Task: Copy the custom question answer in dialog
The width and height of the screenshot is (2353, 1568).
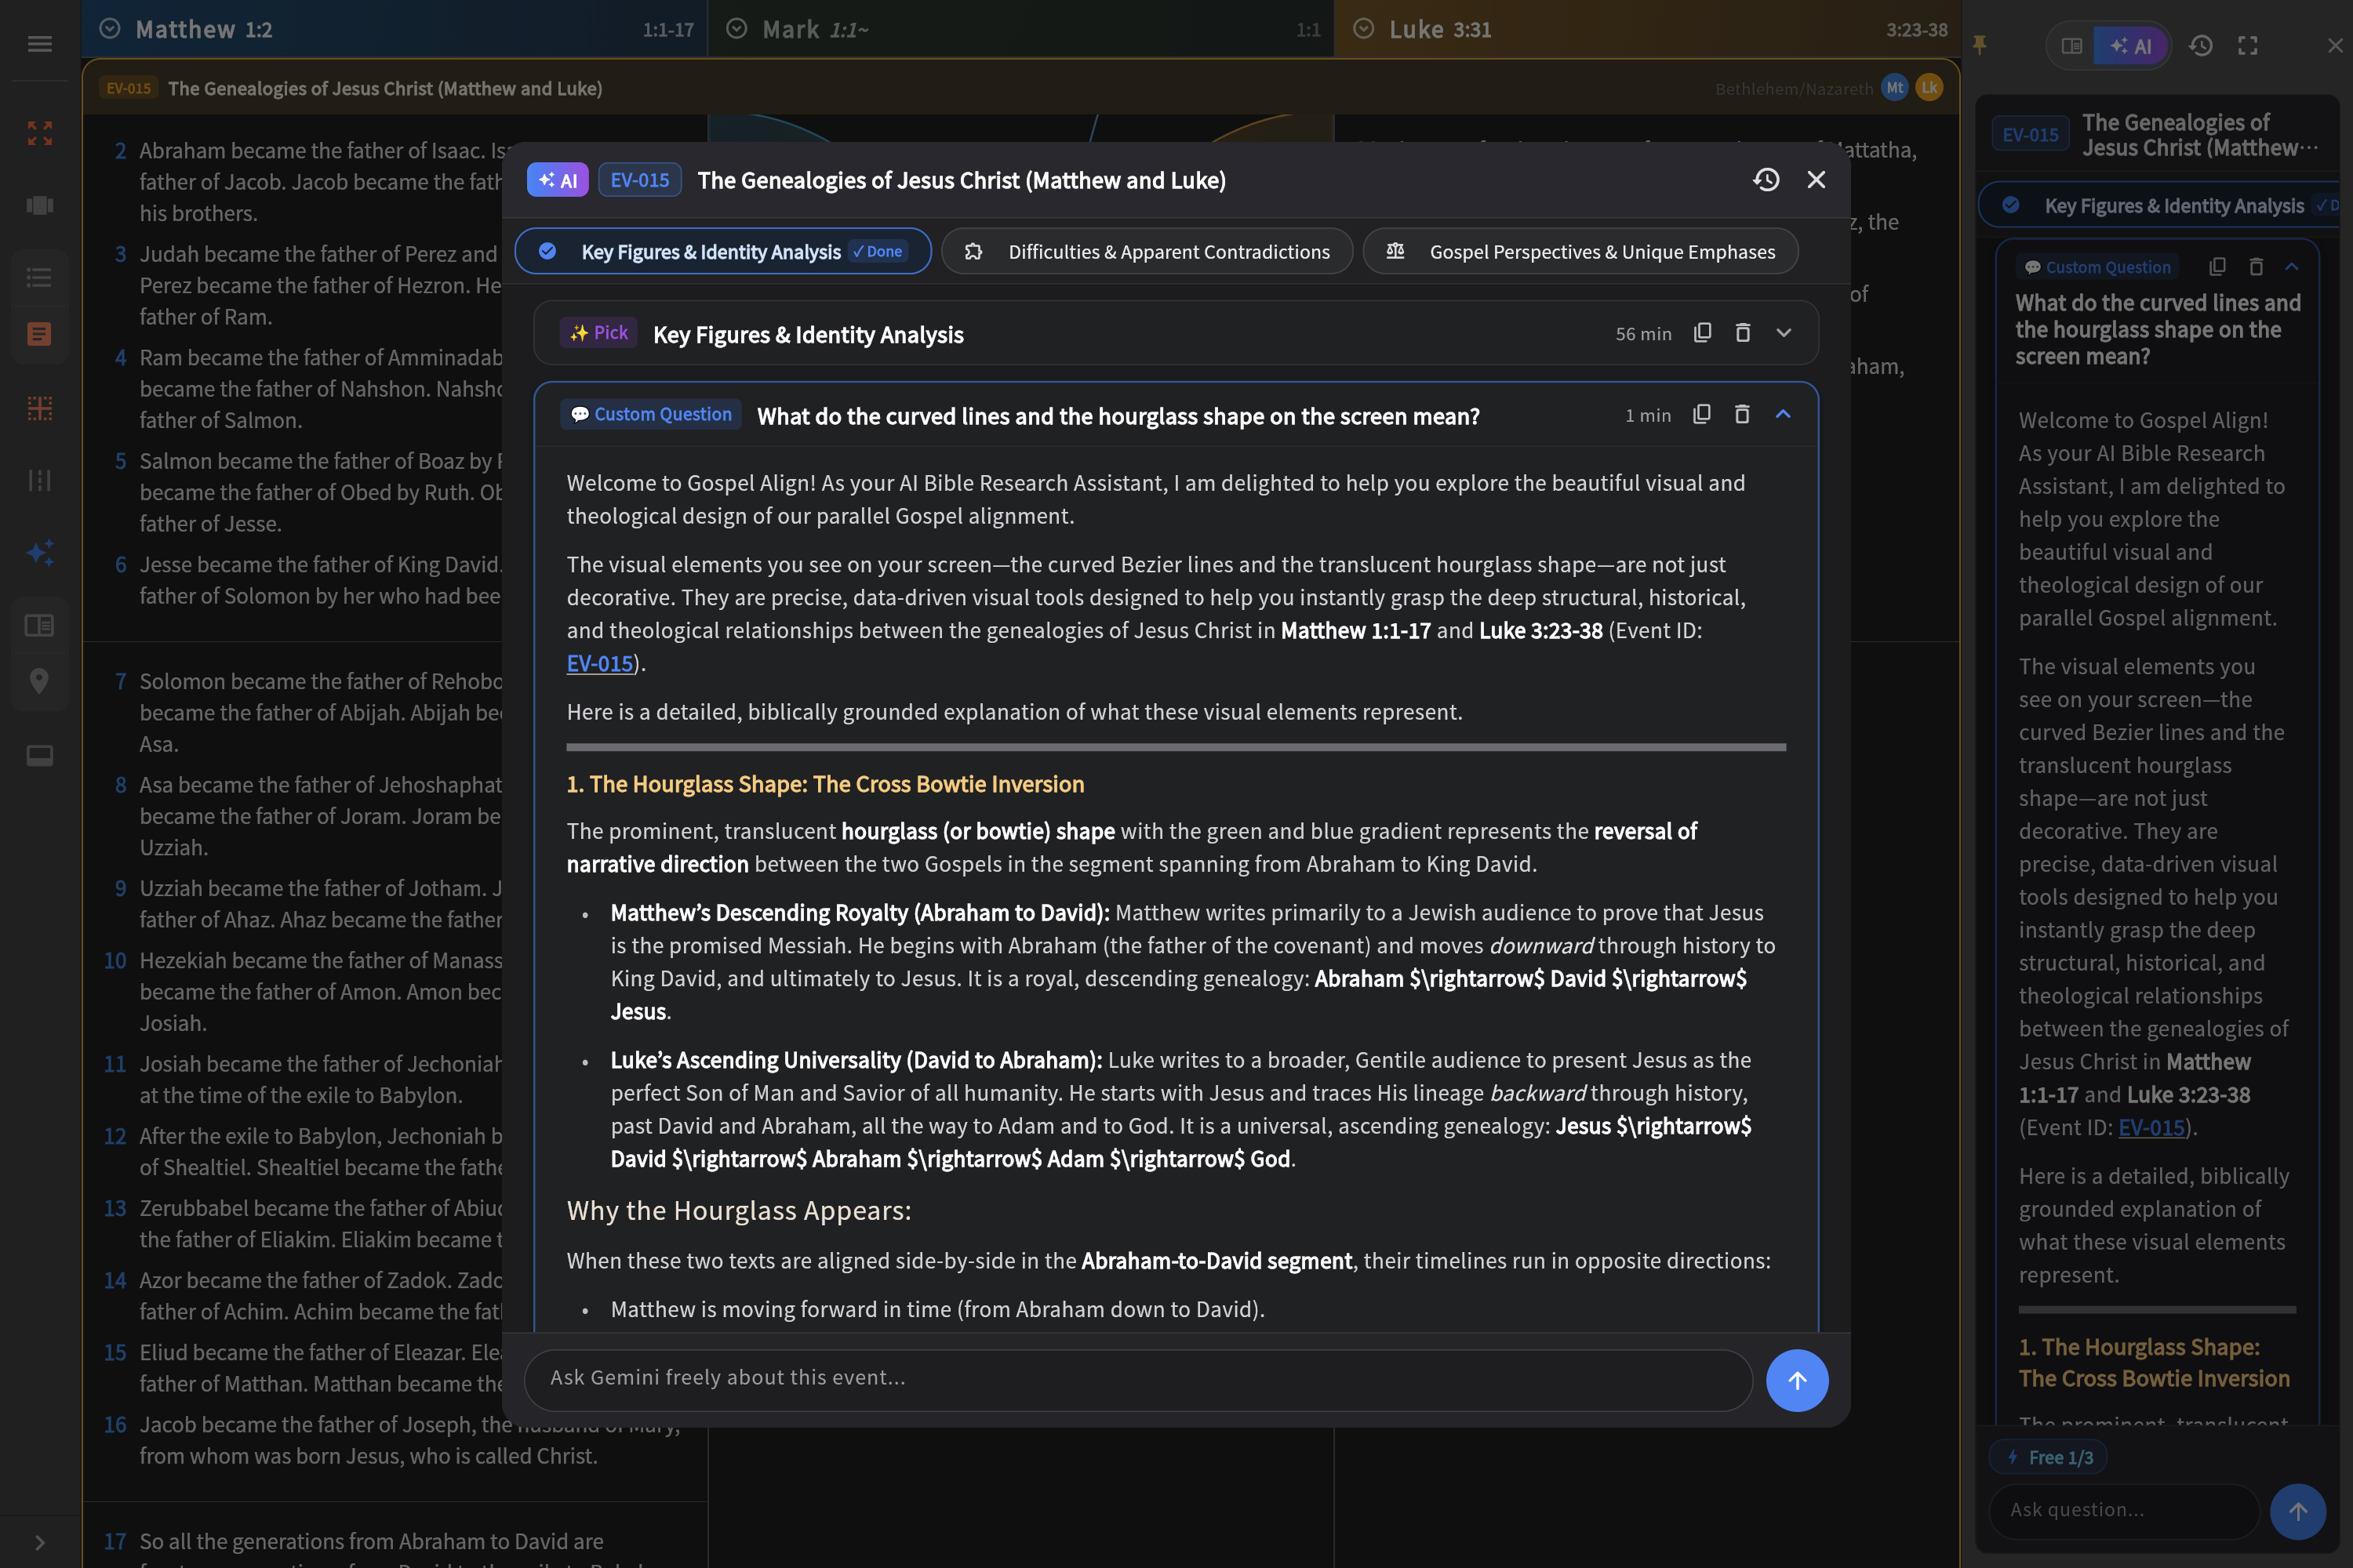Action: coord(1702,414)
